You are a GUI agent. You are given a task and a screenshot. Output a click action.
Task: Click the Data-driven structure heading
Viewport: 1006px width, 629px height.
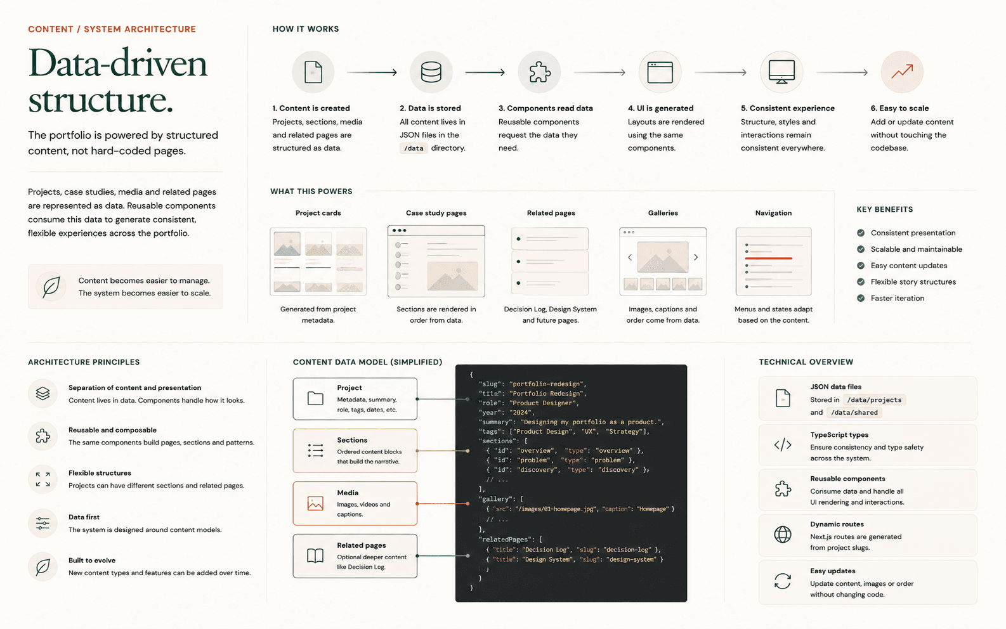point(118,81)
